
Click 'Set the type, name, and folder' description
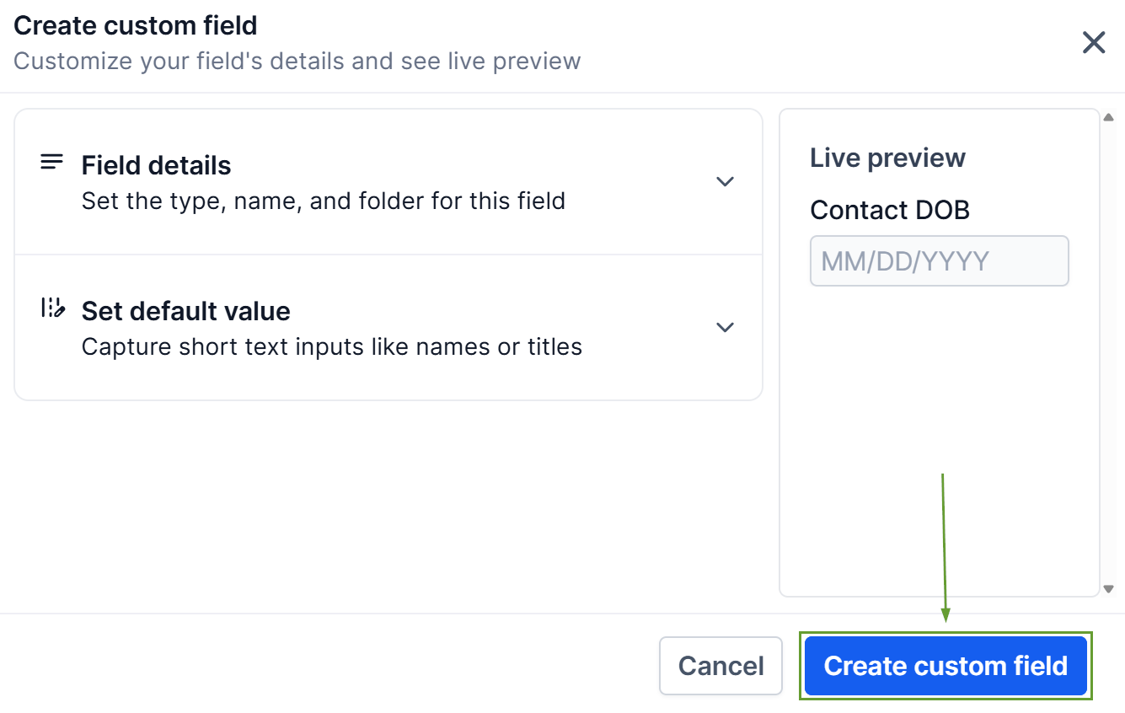tap(323, 201)
